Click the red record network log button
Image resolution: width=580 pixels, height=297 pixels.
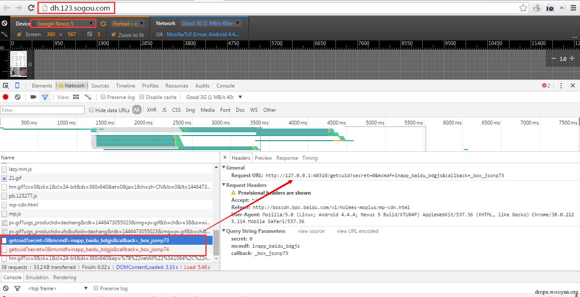6,97
